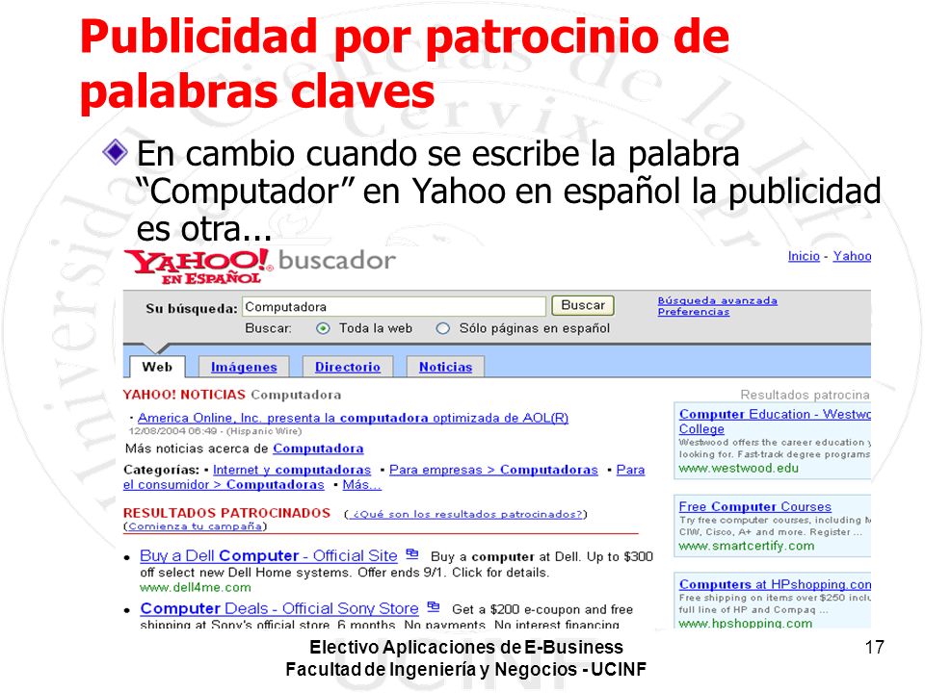Click www.westwood.edu URL text
925x693 pixels.
[738, 469]
